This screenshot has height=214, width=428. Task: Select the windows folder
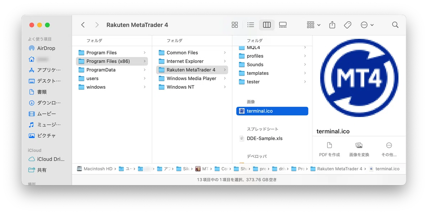click(112, 87)
